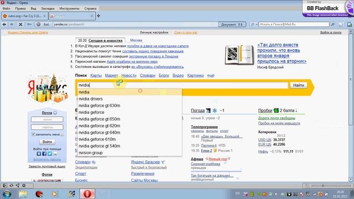
Task: Click the Opera panel toggle icon in status bar
Action: (x=5, y=186)
